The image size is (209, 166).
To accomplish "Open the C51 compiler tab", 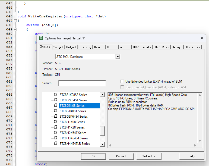I will (112, 47).
